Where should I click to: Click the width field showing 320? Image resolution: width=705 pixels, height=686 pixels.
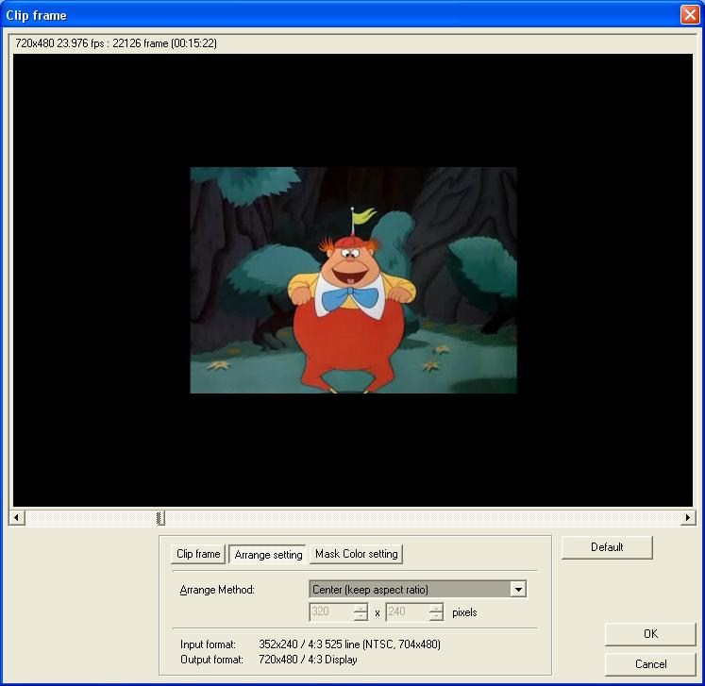(331, 611)
